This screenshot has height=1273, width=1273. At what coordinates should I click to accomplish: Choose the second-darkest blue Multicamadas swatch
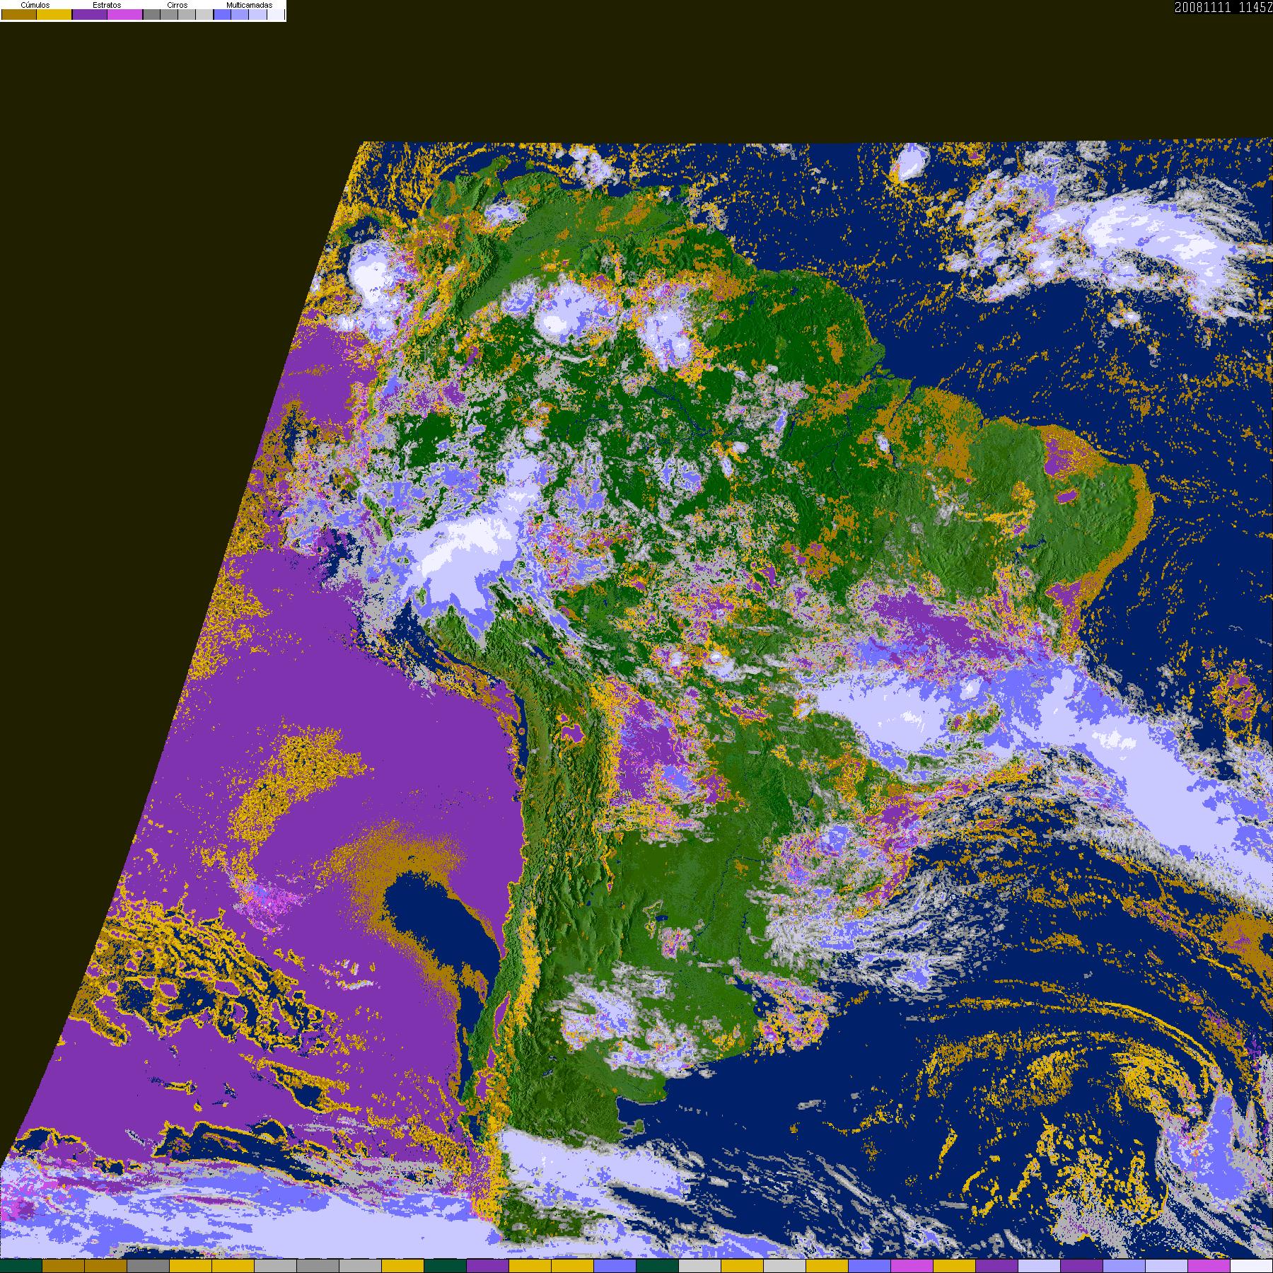pos(240,14)
